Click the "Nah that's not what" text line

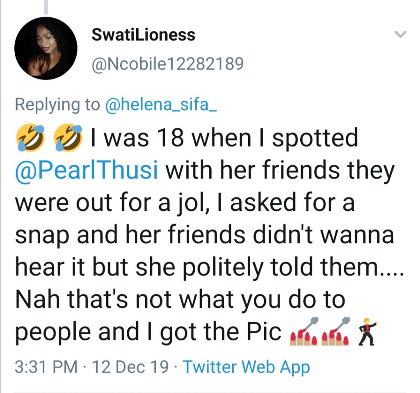[124, 299]
